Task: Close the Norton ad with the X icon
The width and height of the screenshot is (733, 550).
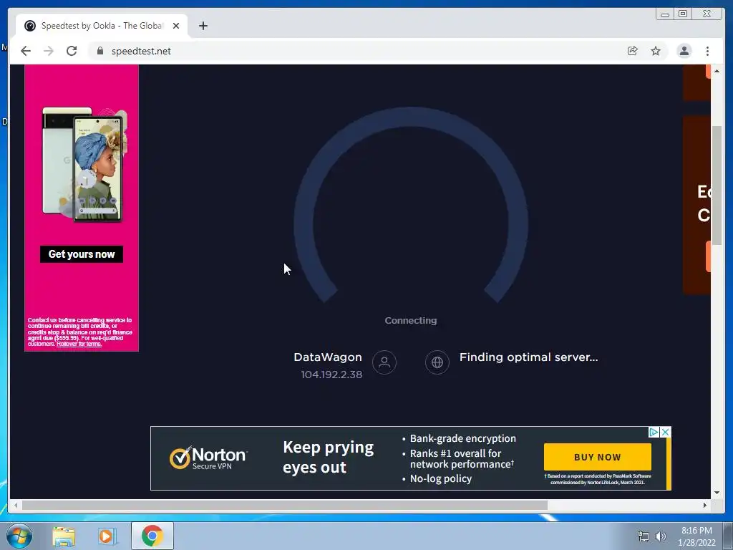Action: 665,432
